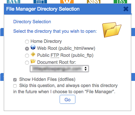
Task: Click the gold icon above dialog header
Action: click(x=94, y=2)
